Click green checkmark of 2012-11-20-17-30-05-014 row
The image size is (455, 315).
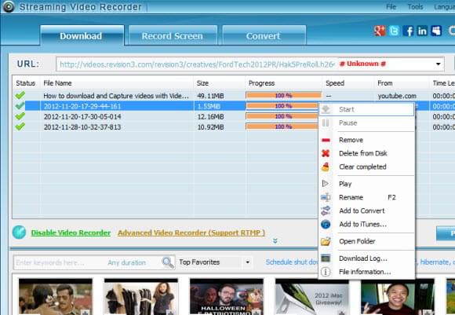20,116
